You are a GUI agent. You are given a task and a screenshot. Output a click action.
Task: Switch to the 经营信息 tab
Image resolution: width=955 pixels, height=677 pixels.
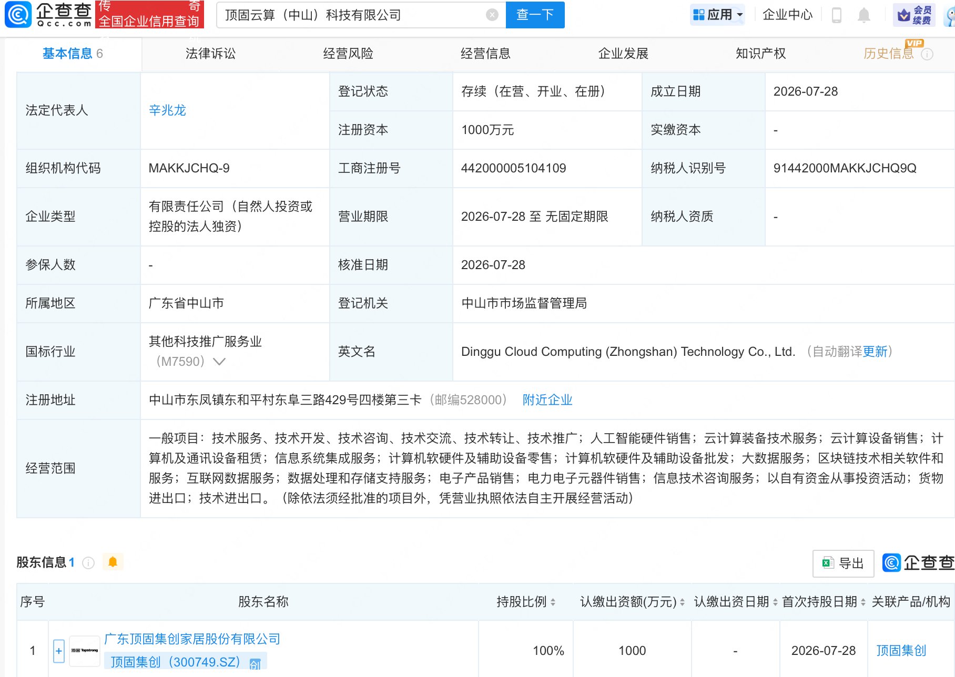pyautogui.click(x=485, y=54)
